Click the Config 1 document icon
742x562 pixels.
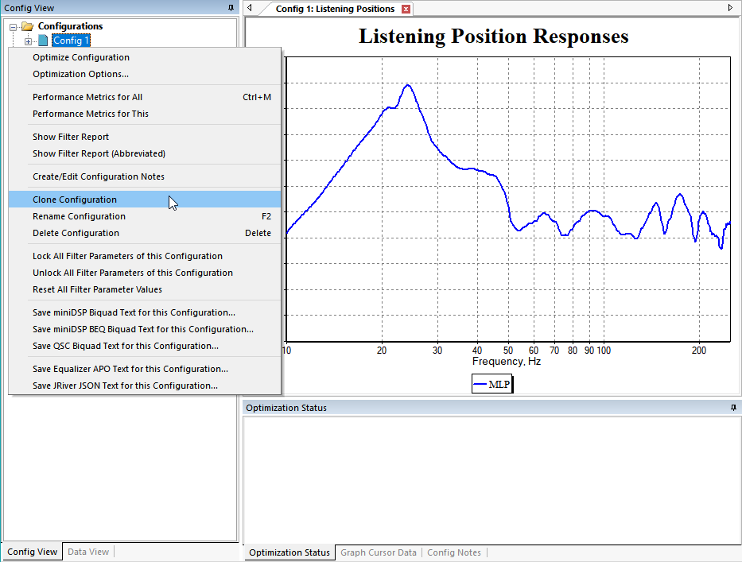click(x=43, y=41)
